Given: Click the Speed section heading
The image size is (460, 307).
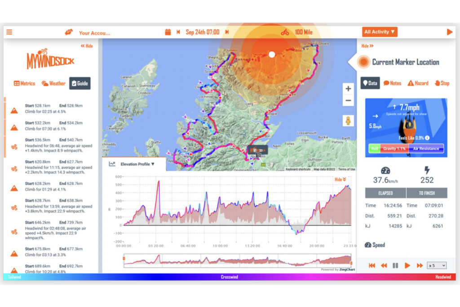Looking at the screenshot, I should tap(375, 245).
